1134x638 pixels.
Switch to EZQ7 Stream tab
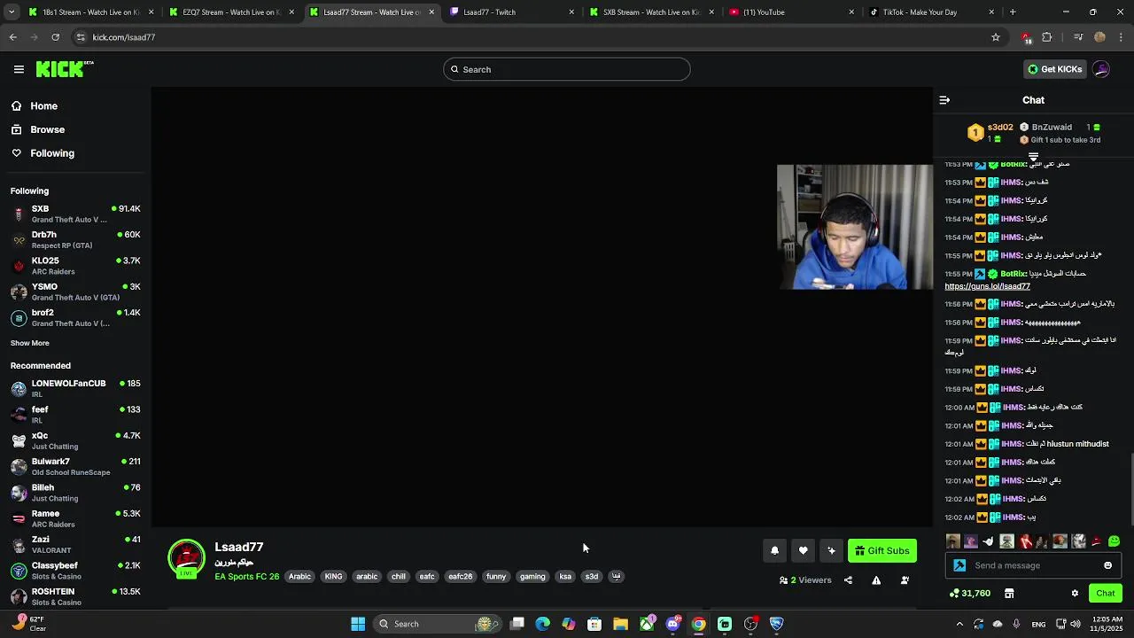point(229,12)
